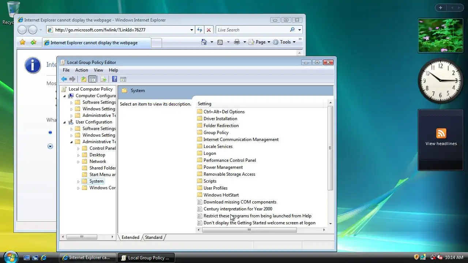Click Refresh button in Internet Explorer
Viewport: 468px width, 263px height.
click(200, 30)
